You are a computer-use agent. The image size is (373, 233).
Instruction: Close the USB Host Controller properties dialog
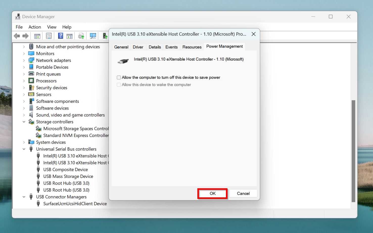[253, 34]
